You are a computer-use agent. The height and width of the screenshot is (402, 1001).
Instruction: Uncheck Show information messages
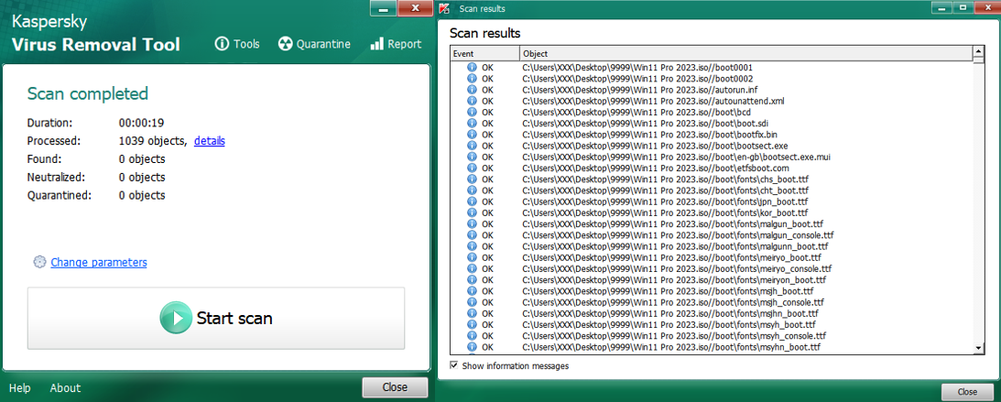(x=454, y=365)
